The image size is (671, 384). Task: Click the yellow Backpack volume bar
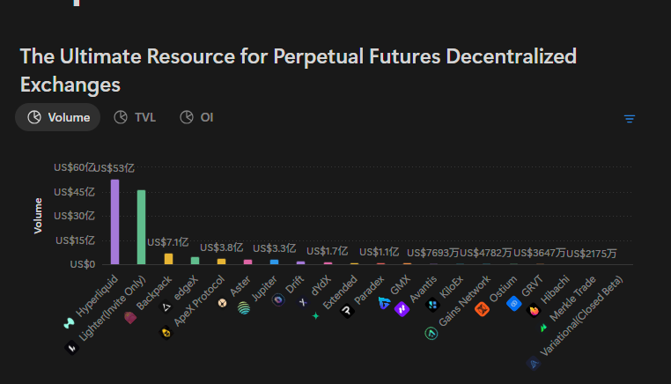point(168,259)
